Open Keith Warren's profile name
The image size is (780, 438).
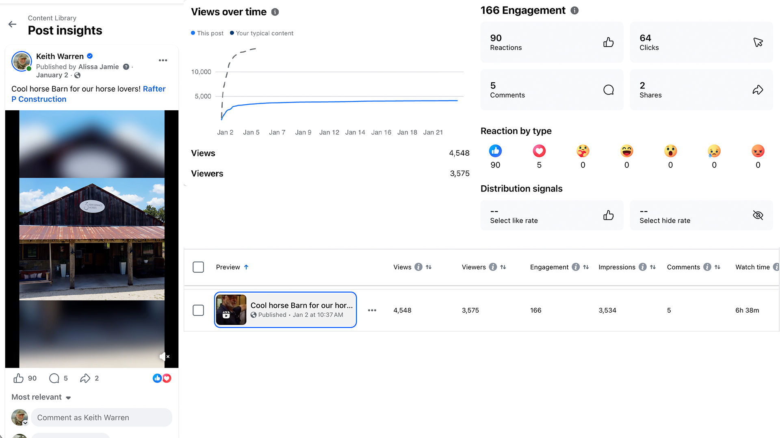(x=60, y=56)
